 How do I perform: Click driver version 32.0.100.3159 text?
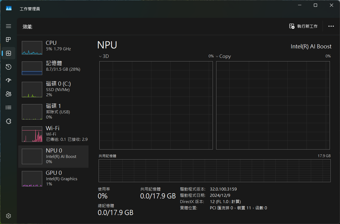[x=223, y=189]
